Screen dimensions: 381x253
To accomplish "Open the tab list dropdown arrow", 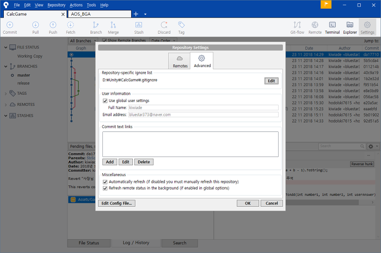I will tap(145, 14).
